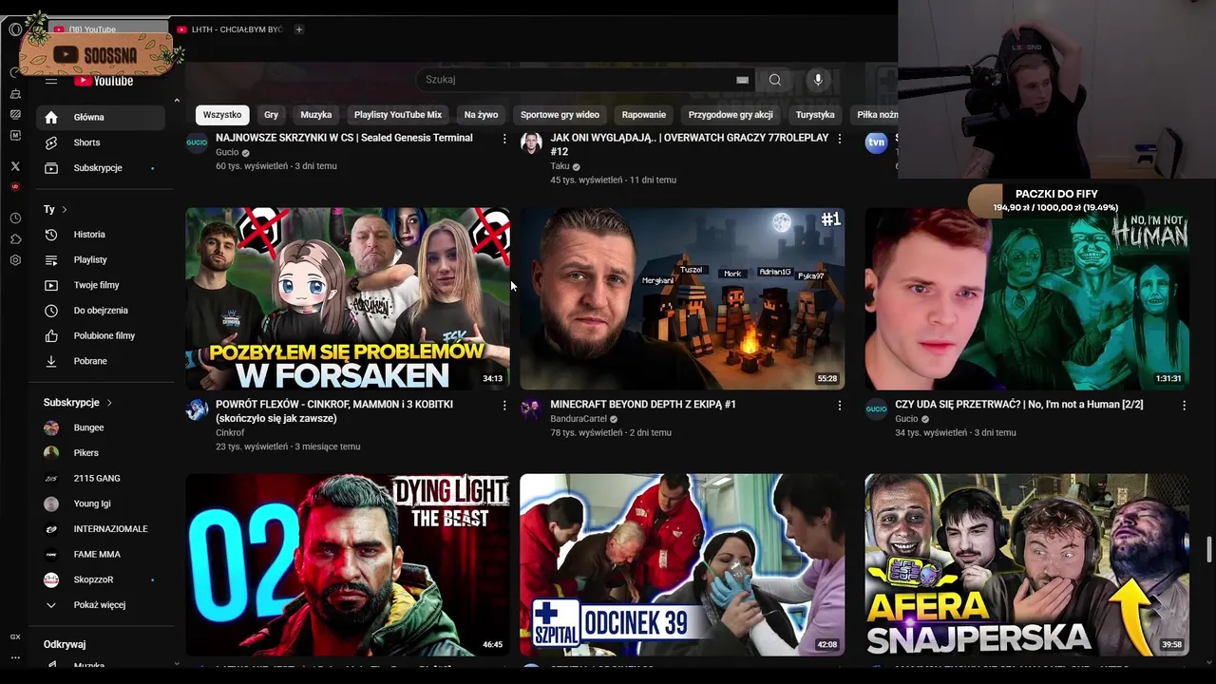Select the Przygodowe gry akcji chip

(731, 115)
